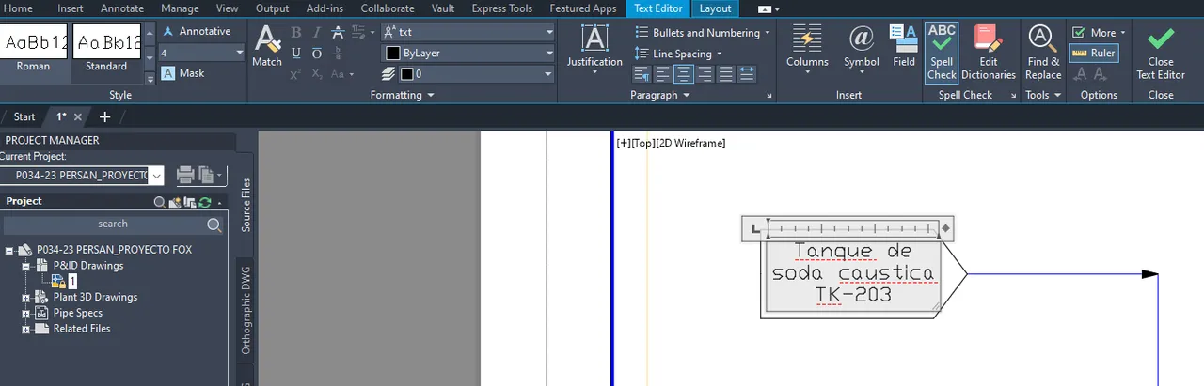
Task: Toggle the Spell Check button
Action: tap(942, 53)
